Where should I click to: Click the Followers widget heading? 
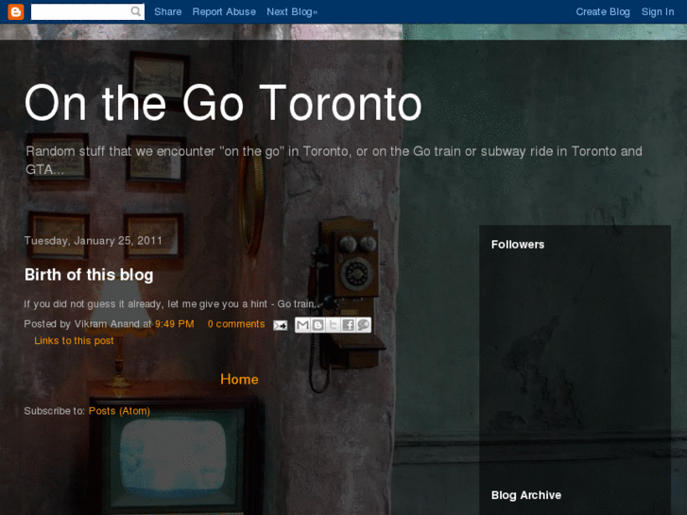(x=518, y=245)
